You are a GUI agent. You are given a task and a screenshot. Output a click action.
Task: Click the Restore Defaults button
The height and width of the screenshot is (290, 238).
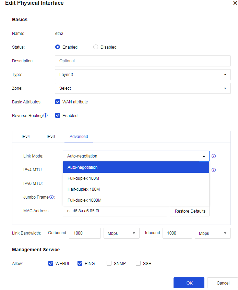click(190, 211)
